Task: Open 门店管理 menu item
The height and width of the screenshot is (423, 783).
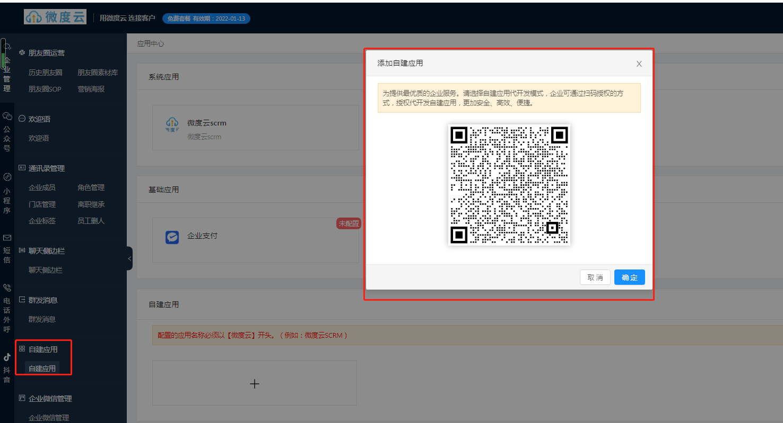Action: point(42,204)
